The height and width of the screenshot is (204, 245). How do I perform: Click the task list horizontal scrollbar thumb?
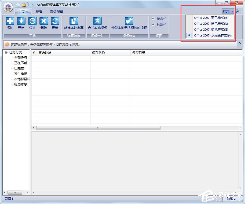(x=98, y=128)
